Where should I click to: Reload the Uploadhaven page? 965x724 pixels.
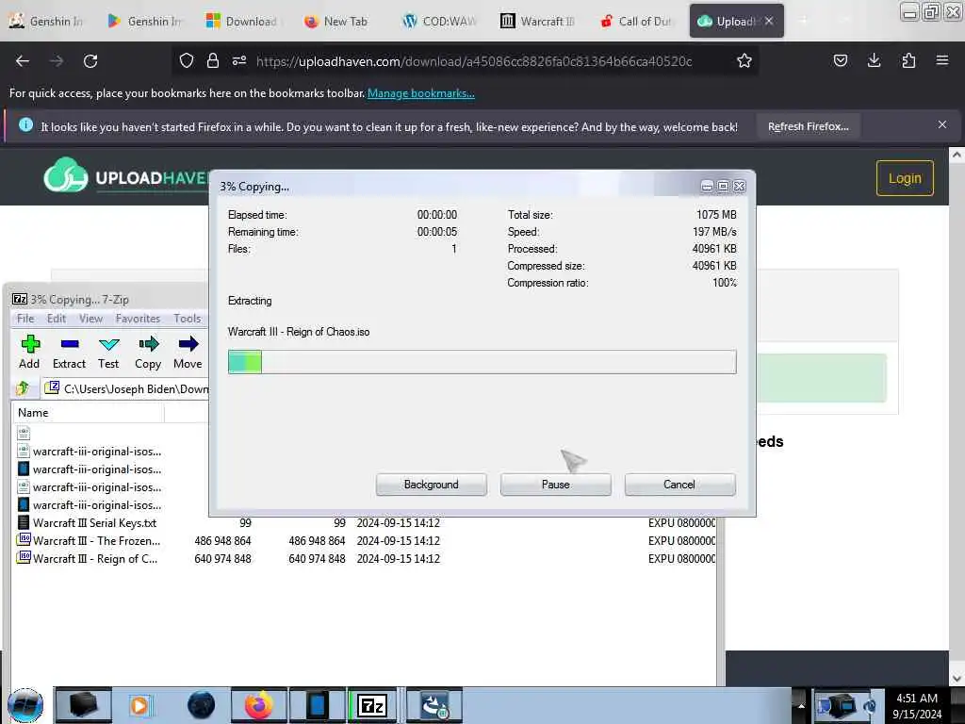(x=90, y=61)
